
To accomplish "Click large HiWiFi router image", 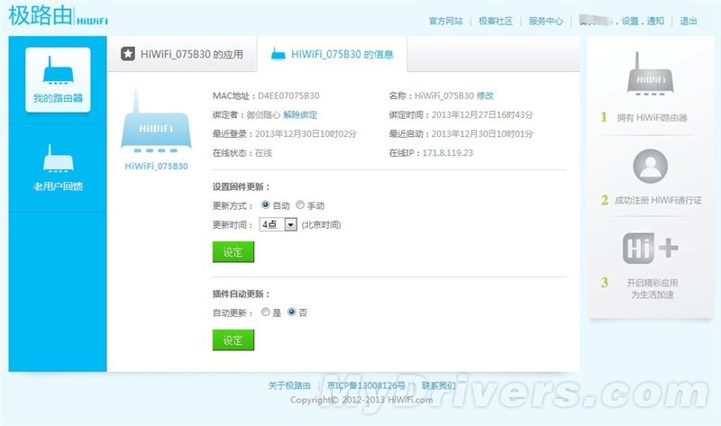I will tap(156, 121).
